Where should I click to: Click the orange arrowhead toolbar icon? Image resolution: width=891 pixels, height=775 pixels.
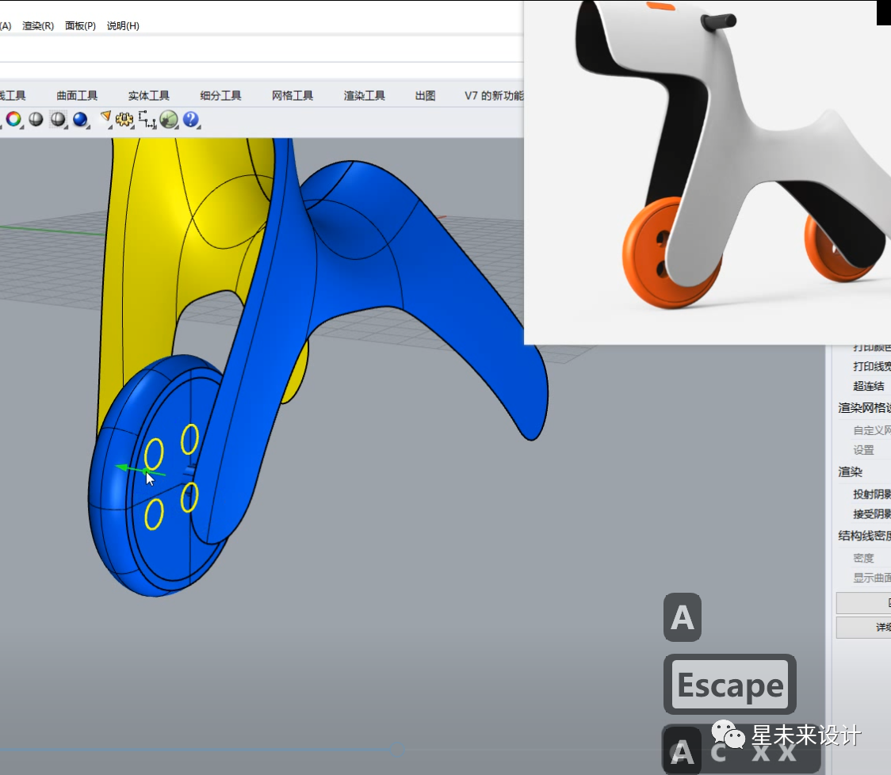105,117
